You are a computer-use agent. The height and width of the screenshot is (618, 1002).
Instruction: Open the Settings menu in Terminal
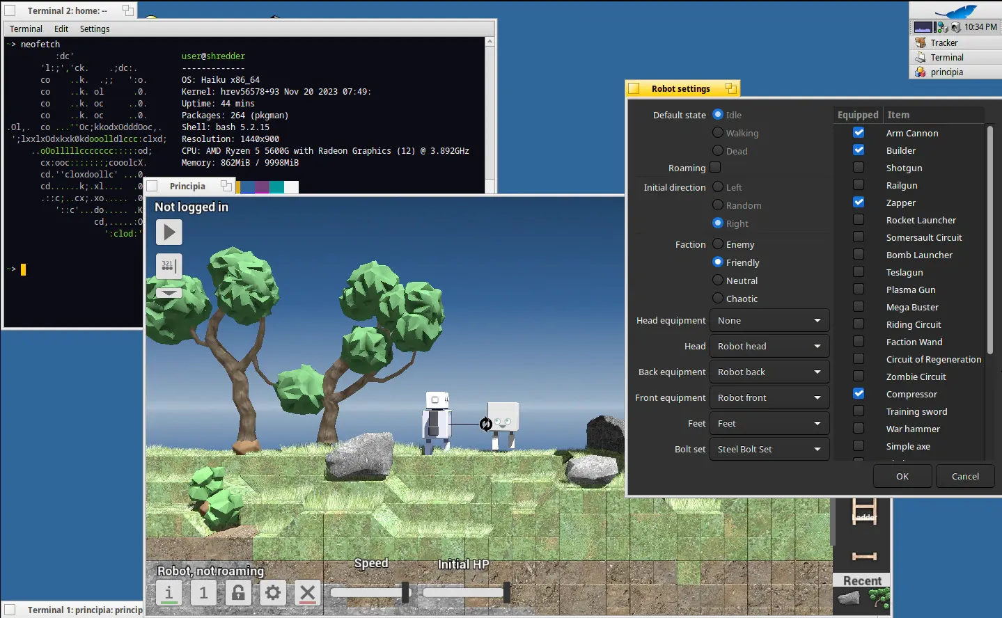click(x=95, y=29)
